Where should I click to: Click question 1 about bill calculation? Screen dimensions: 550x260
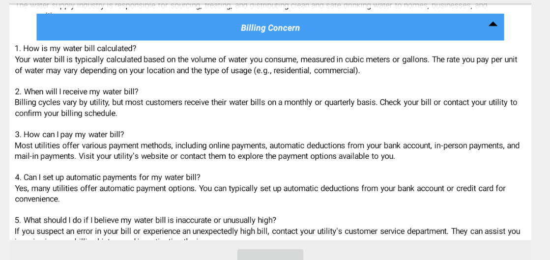tap(75, 49)
